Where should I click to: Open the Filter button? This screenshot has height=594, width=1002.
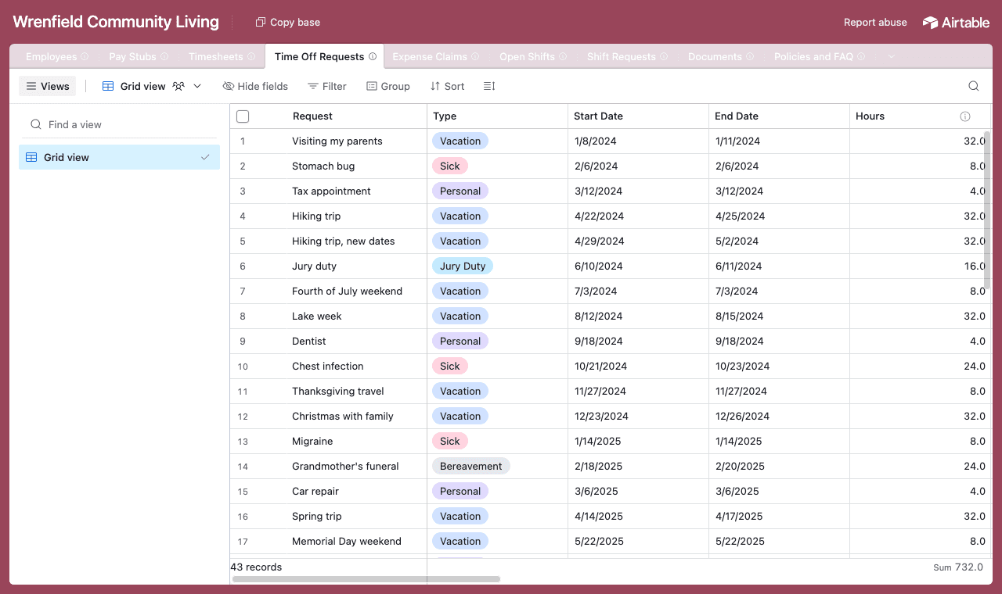(x=327, y=86)
